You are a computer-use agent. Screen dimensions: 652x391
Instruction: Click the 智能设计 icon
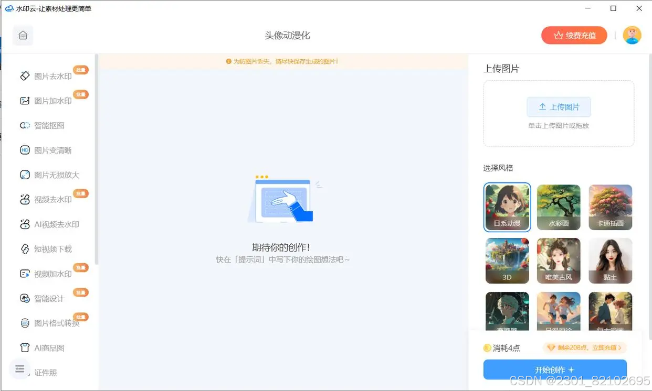(25, 299)
